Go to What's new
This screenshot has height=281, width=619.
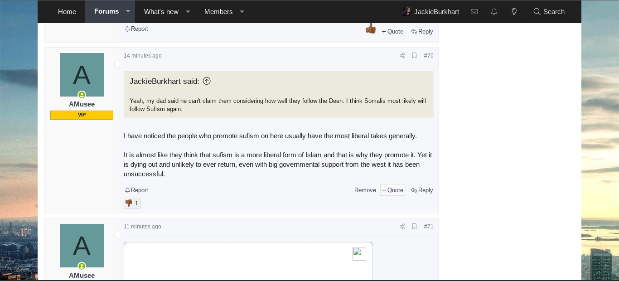(x=161, y=12)
